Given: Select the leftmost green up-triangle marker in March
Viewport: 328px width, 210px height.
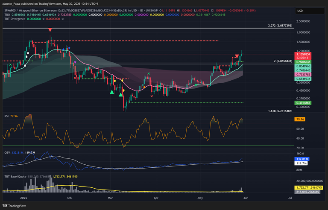Looking at the screenshot, I should (x=111, y=92).
